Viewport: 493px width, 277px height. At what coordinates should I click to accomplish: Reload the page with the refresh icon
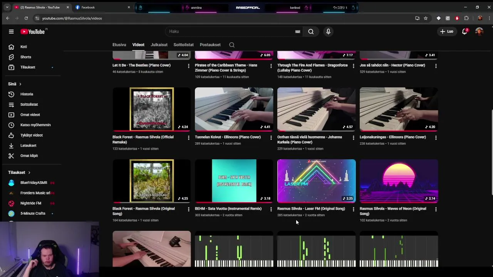26,18
